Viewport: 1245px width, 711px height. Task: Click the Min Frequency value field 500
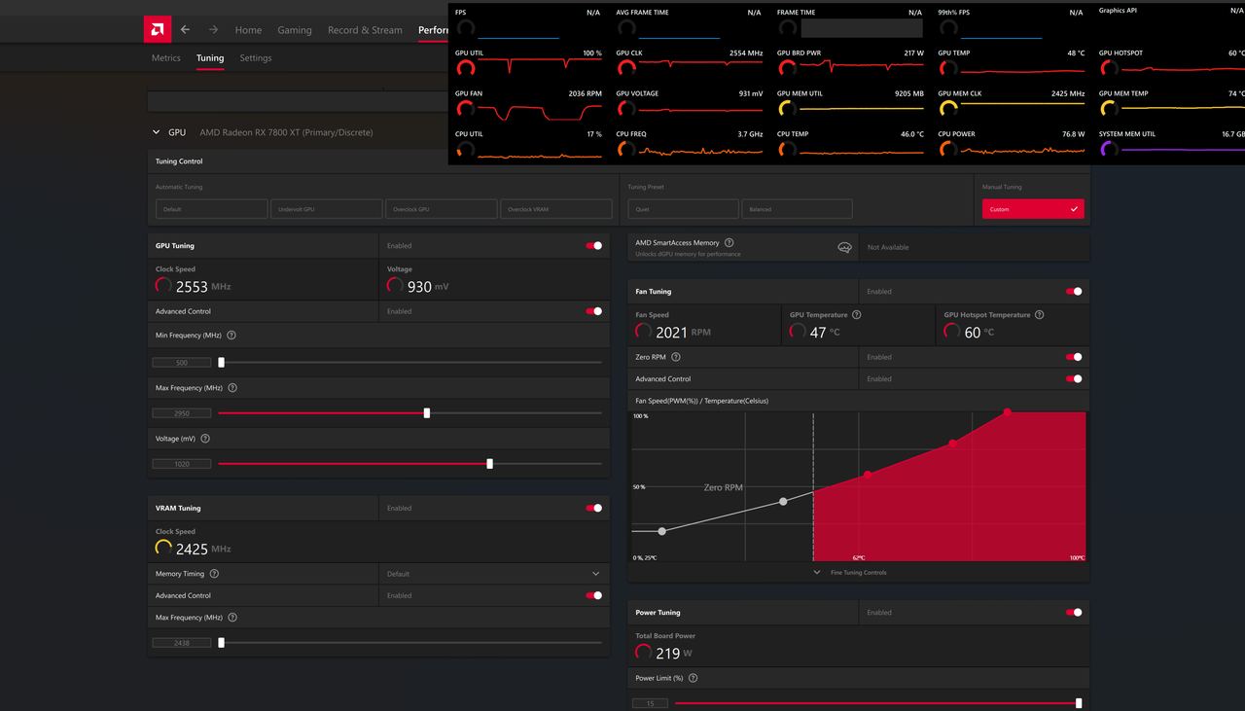click(x=182, y=363)
